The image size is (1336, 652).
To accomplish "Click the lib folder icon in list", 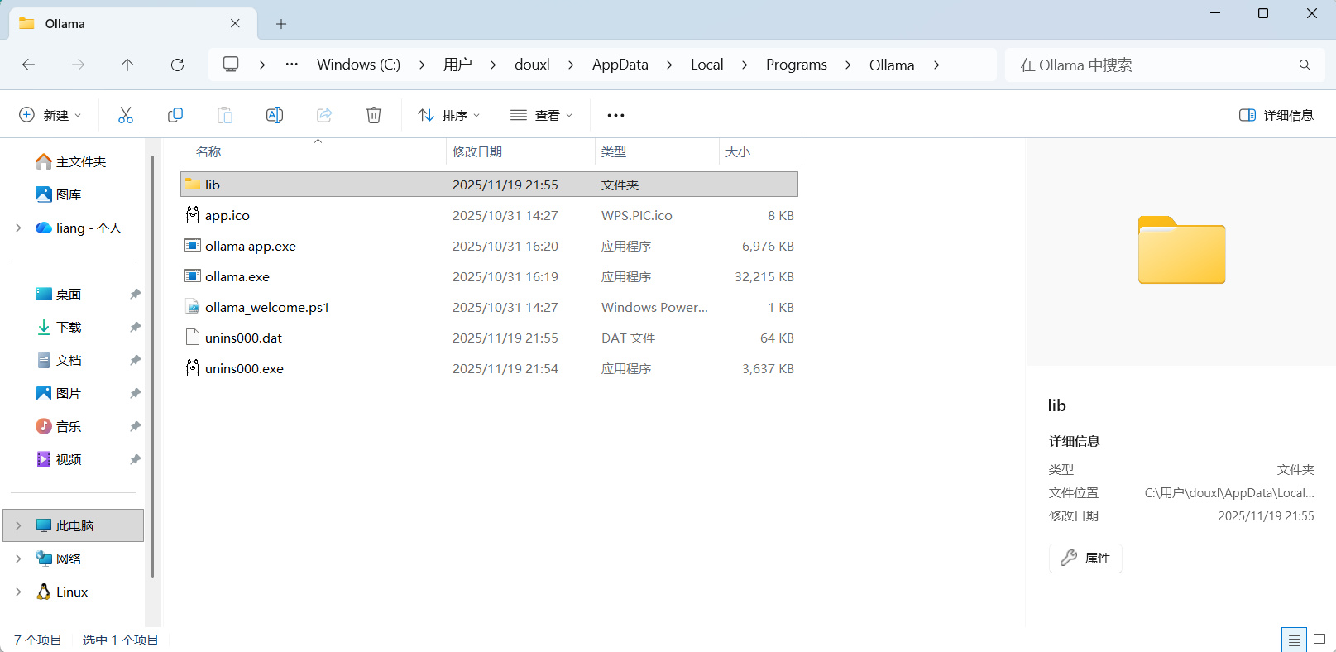I will coord(193,185).
